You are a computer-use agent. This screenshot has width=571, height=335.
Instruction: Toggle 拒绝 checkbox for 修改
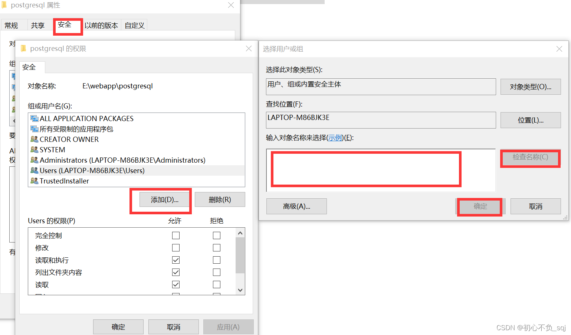click(217, 248)
